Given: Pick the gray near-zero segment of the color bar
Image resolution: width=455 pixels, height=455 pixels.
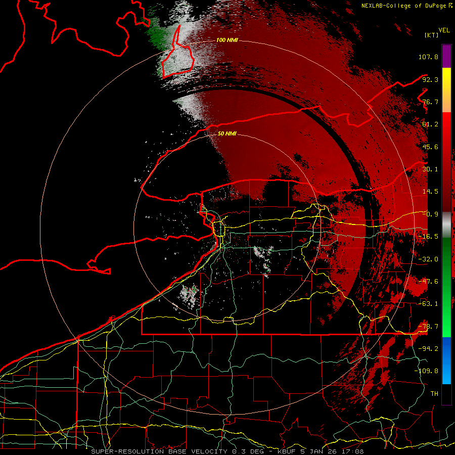Looking at the screenshot, I should [x=446, y=225].
